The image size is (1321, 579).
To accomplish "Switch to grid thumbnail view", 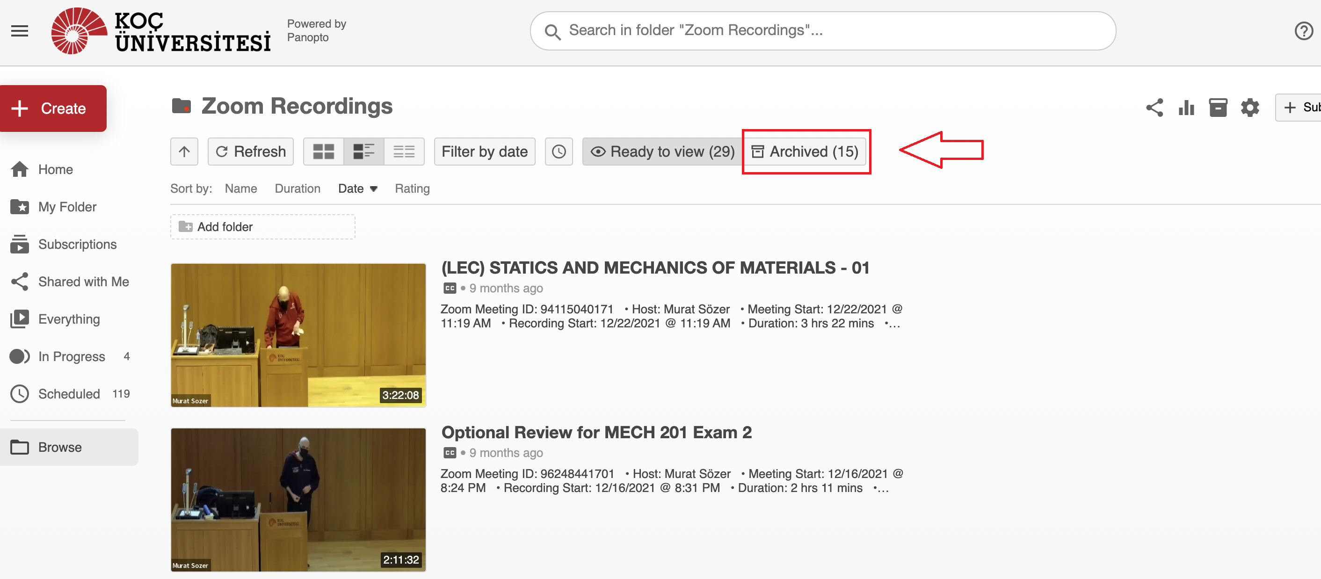I will [324, 152].
